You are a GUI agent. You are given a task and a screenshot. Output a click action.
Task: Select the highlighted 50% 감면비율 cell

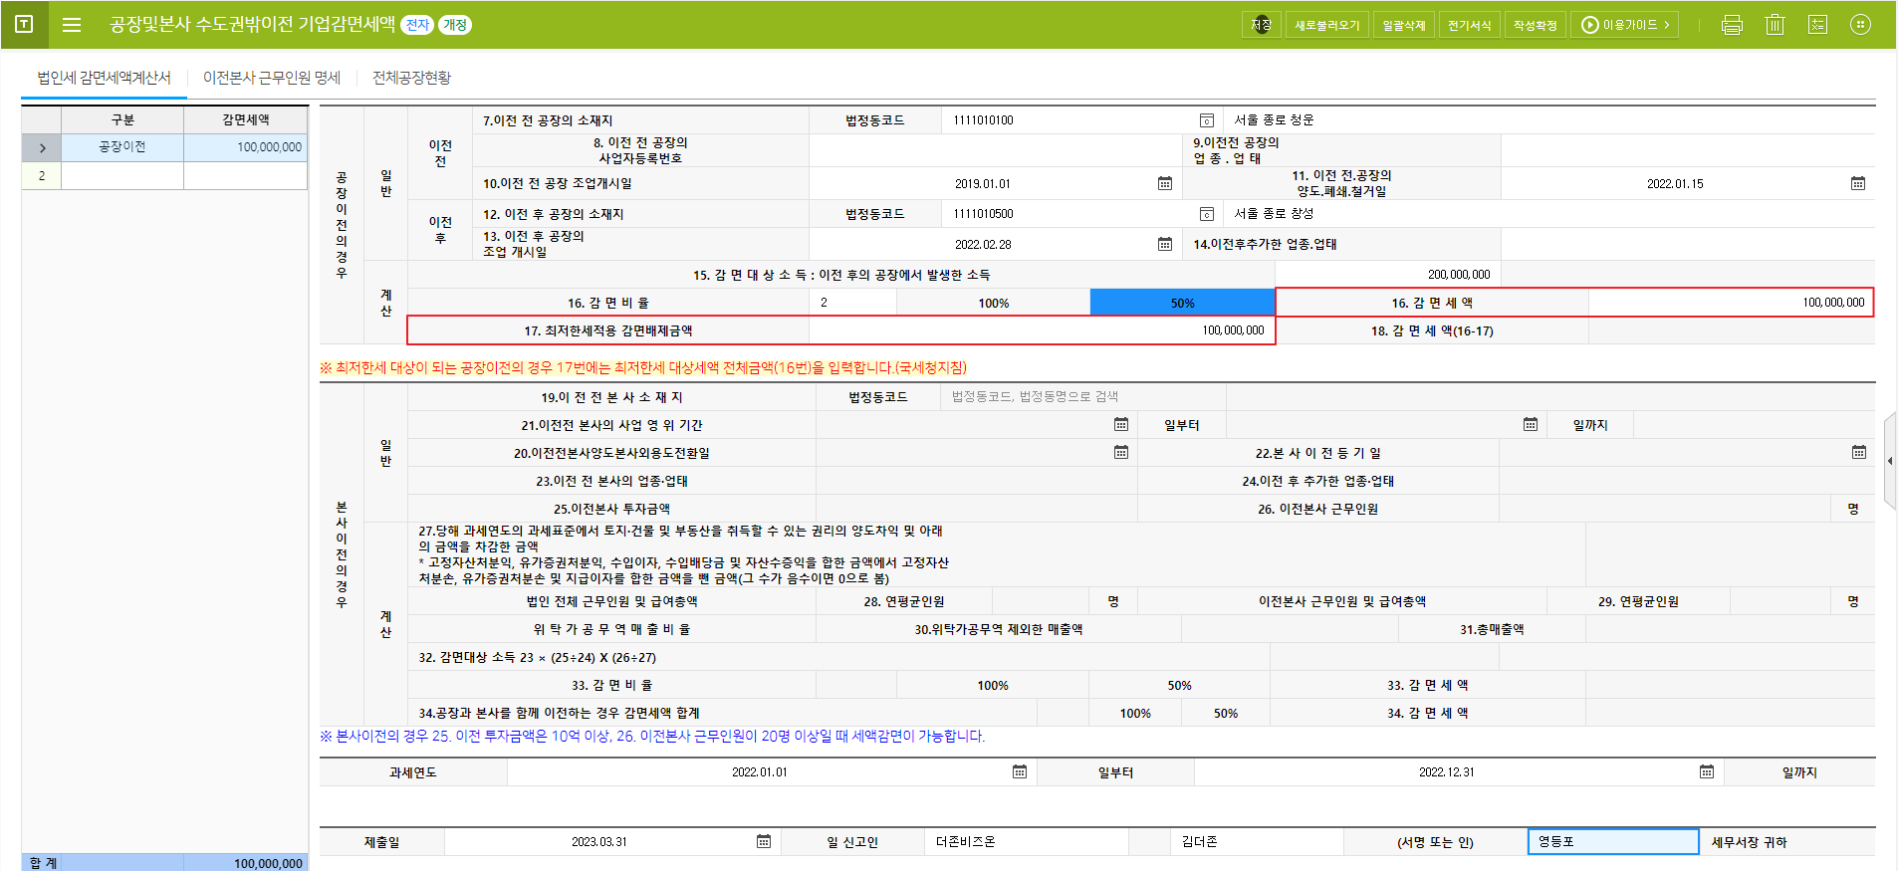pos(1182,303)
